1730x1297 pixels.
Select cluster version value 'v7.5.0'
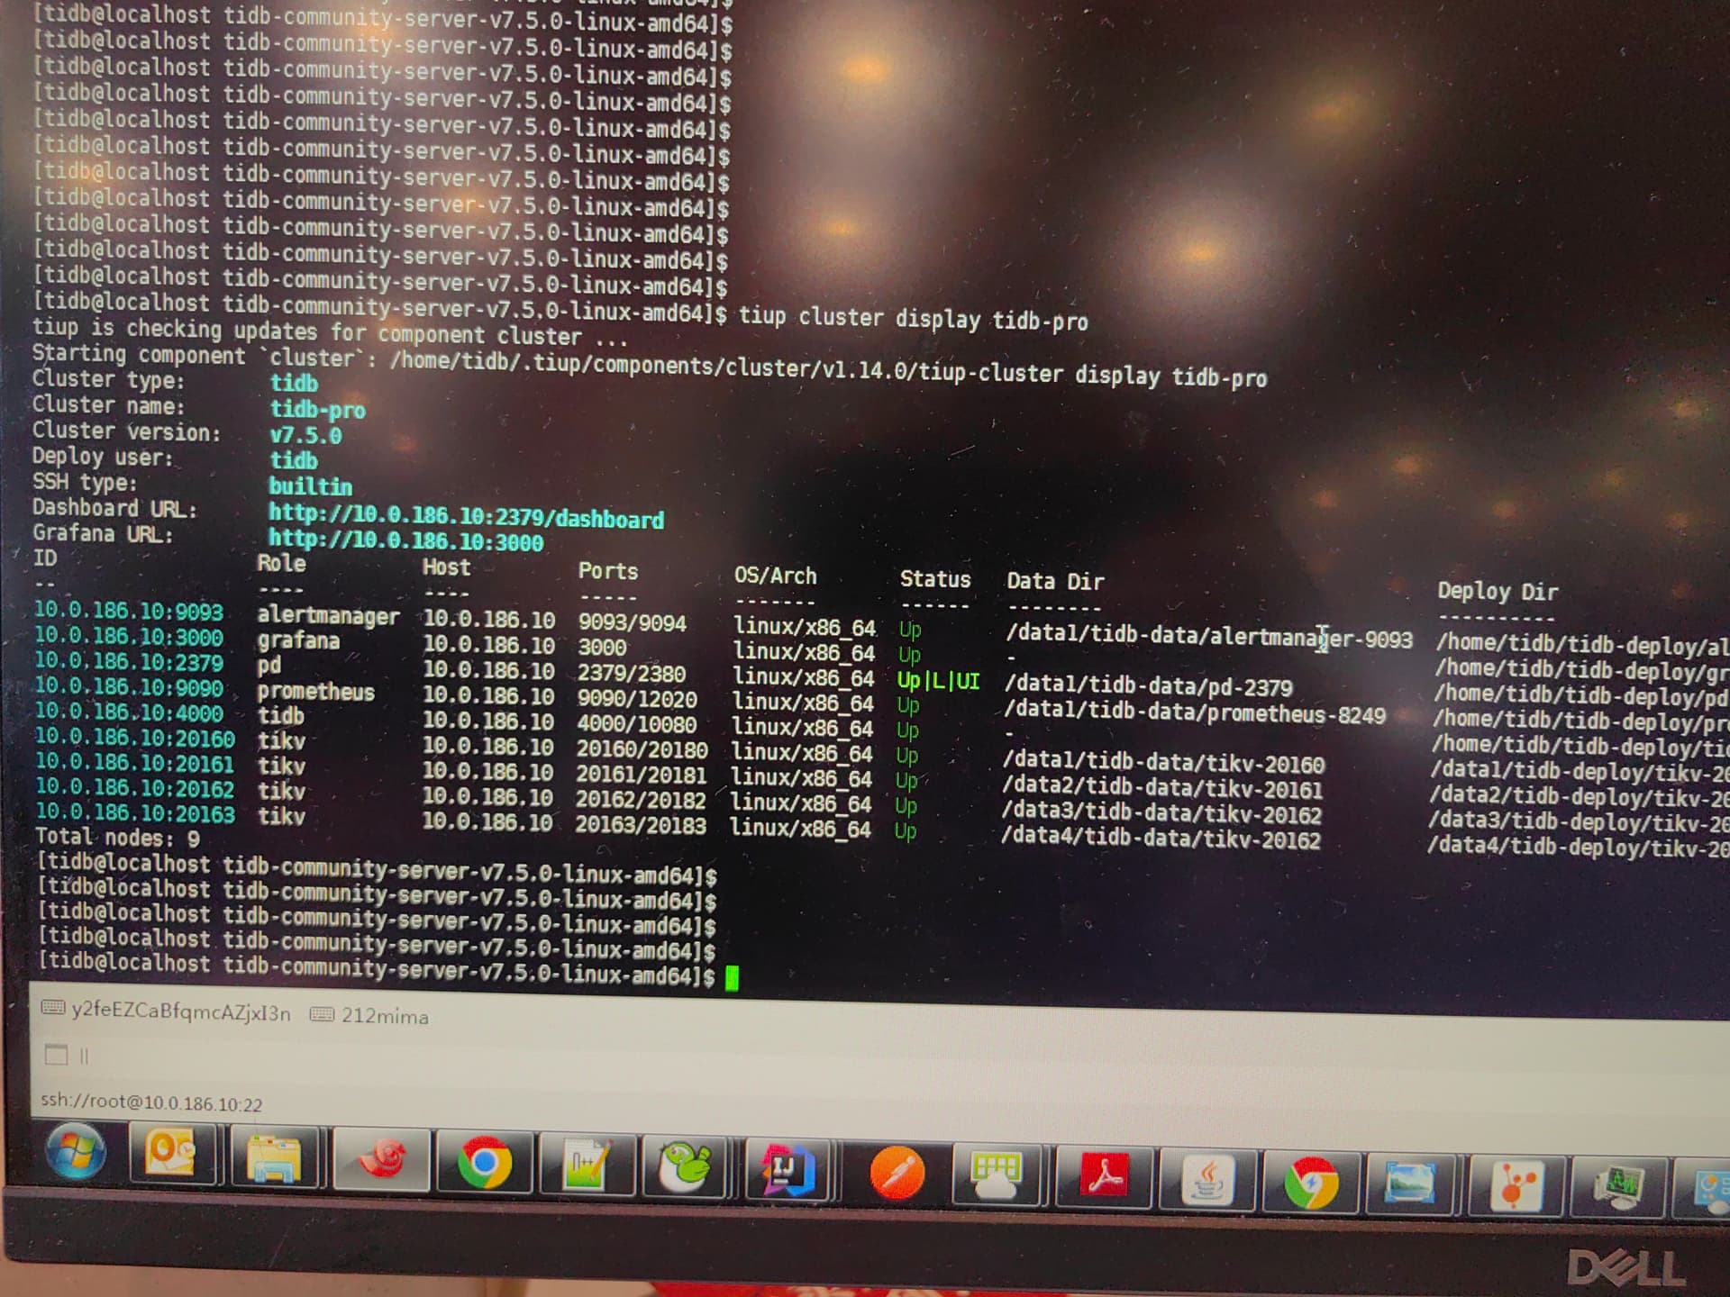point(305,436)
